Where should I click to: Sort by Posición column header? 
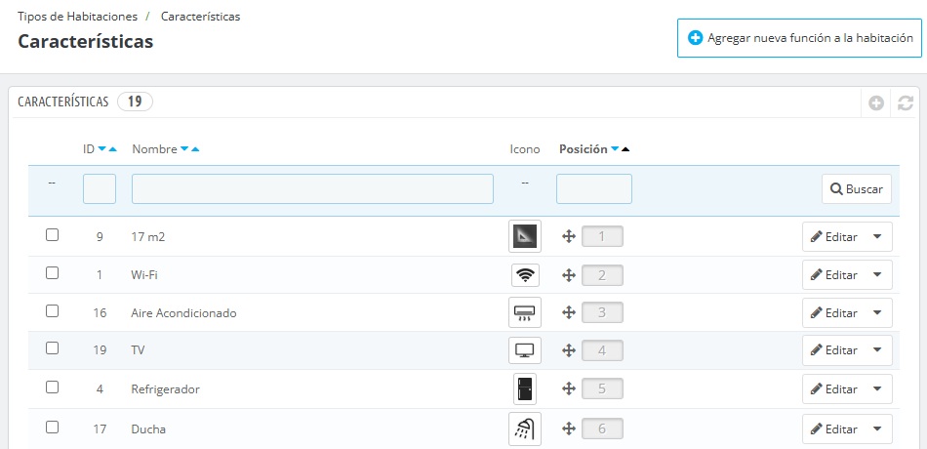tap(582, 149)
